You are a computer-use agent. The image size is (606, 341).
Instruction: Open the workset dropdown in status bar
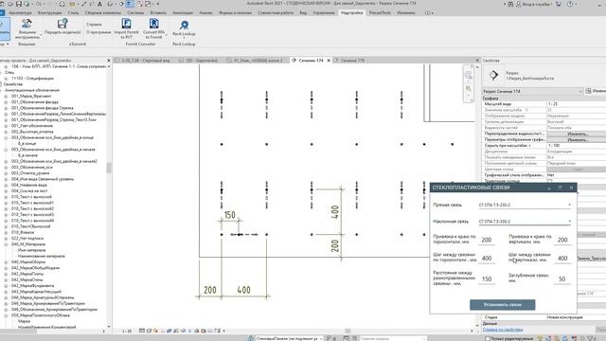(x=321, y=339)
